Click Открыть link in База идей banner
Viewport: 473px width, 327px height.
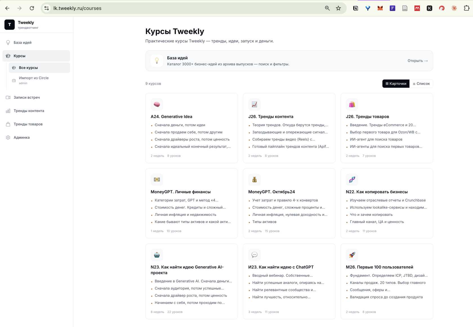418,61
